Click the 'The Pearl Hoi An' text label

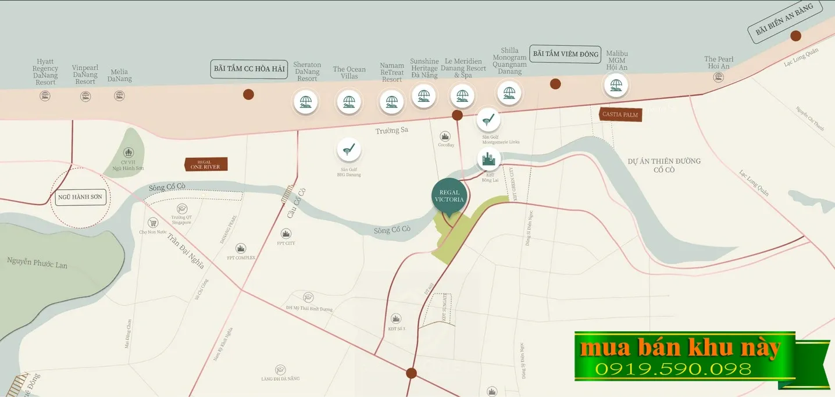719,63
